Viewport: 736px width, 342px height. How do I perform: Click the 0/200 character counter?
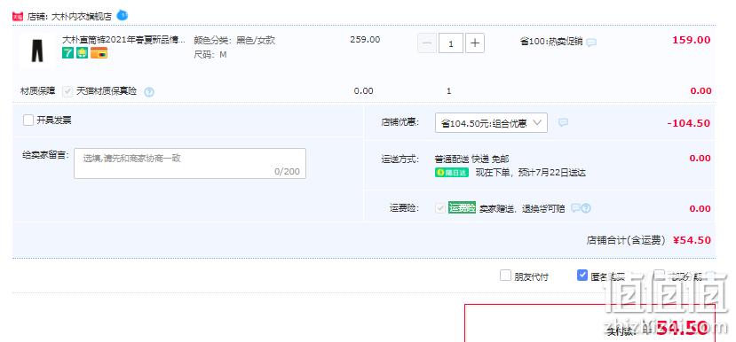click(x=288, y=172)
